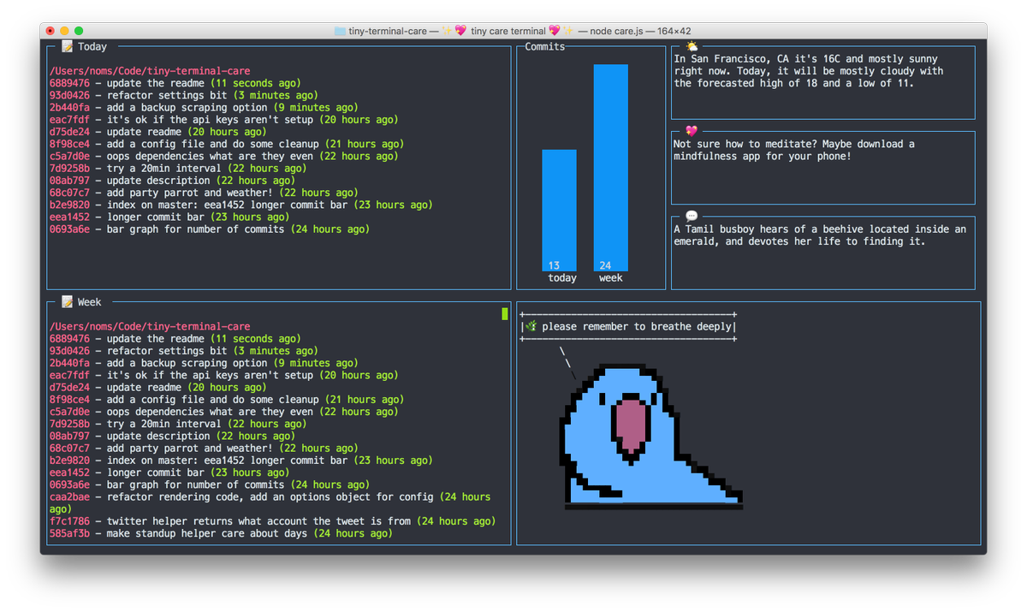Click 'add party parrot and weather!' in Today panel
Image resolution: width=1027 pixels, height=612 pixels.
click(x=189, y=193)
